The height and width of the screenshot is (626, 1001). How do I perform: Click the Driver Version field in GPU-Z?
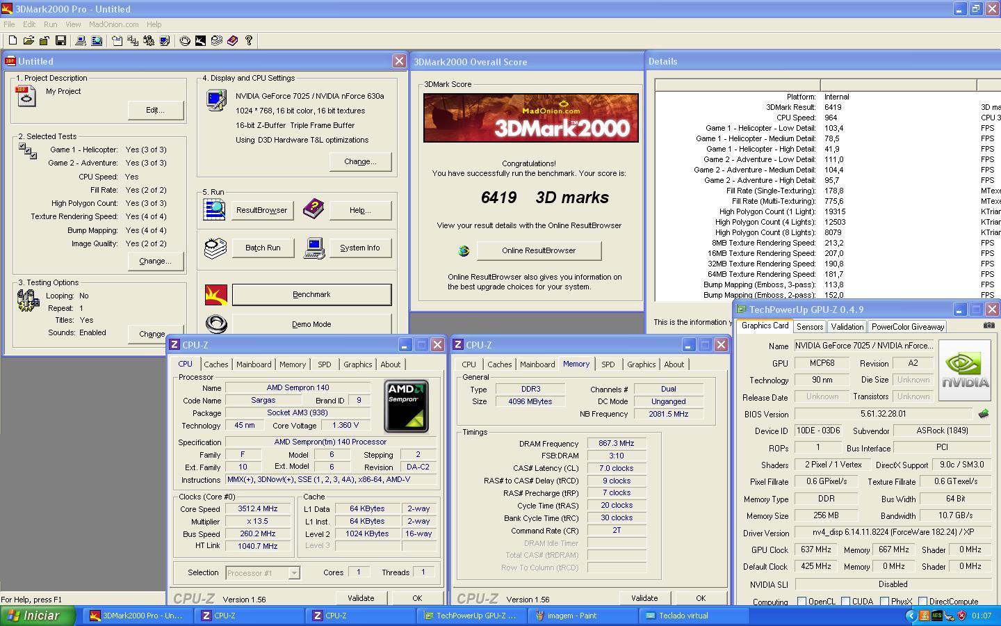pos(893,533)
